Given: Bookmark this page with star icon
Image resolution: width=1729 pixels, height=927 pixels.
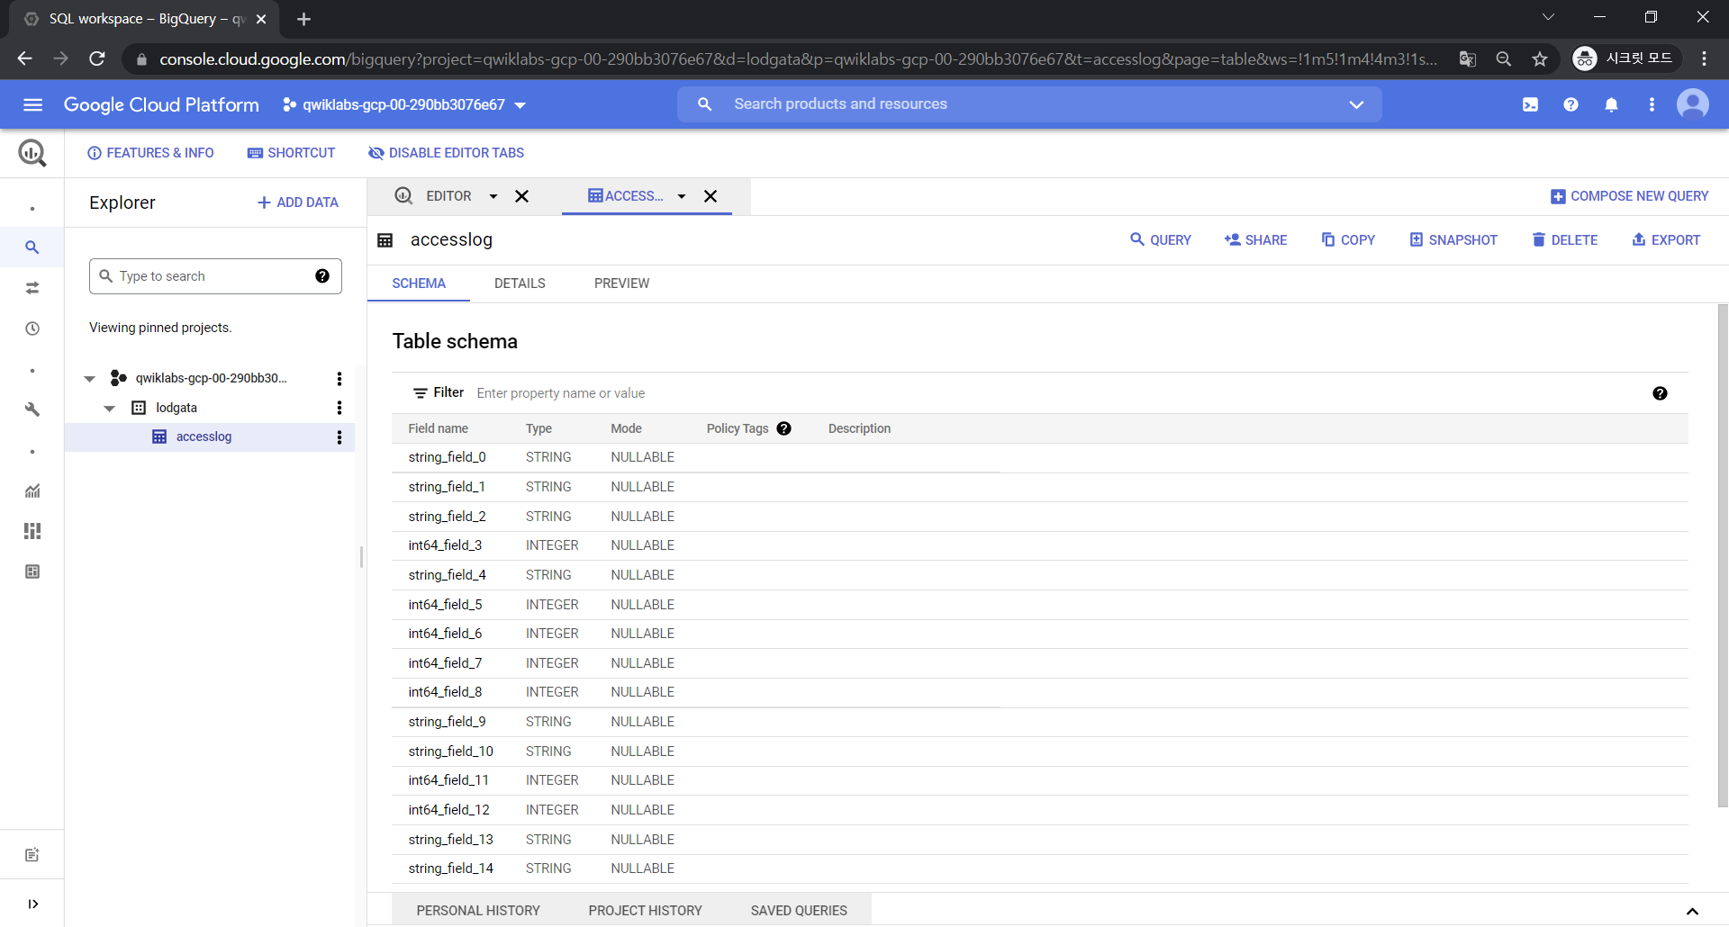Looking at the screenshot, I should [x=1540, y=58].
